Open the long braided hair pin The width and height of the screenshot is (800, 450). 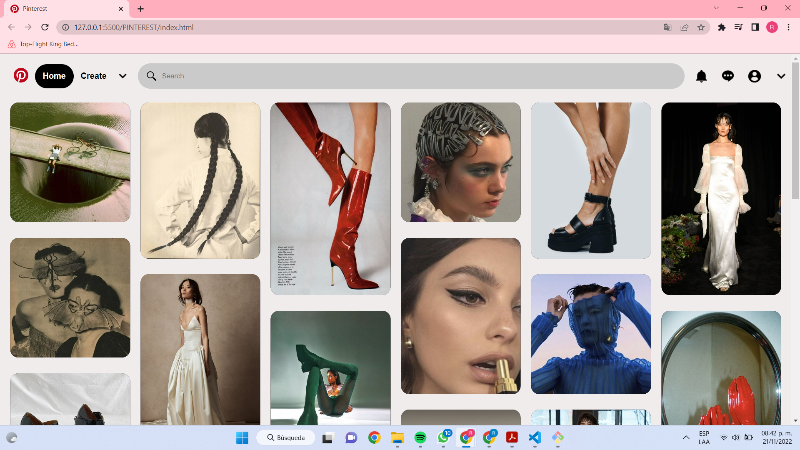(x=200, y=180)
